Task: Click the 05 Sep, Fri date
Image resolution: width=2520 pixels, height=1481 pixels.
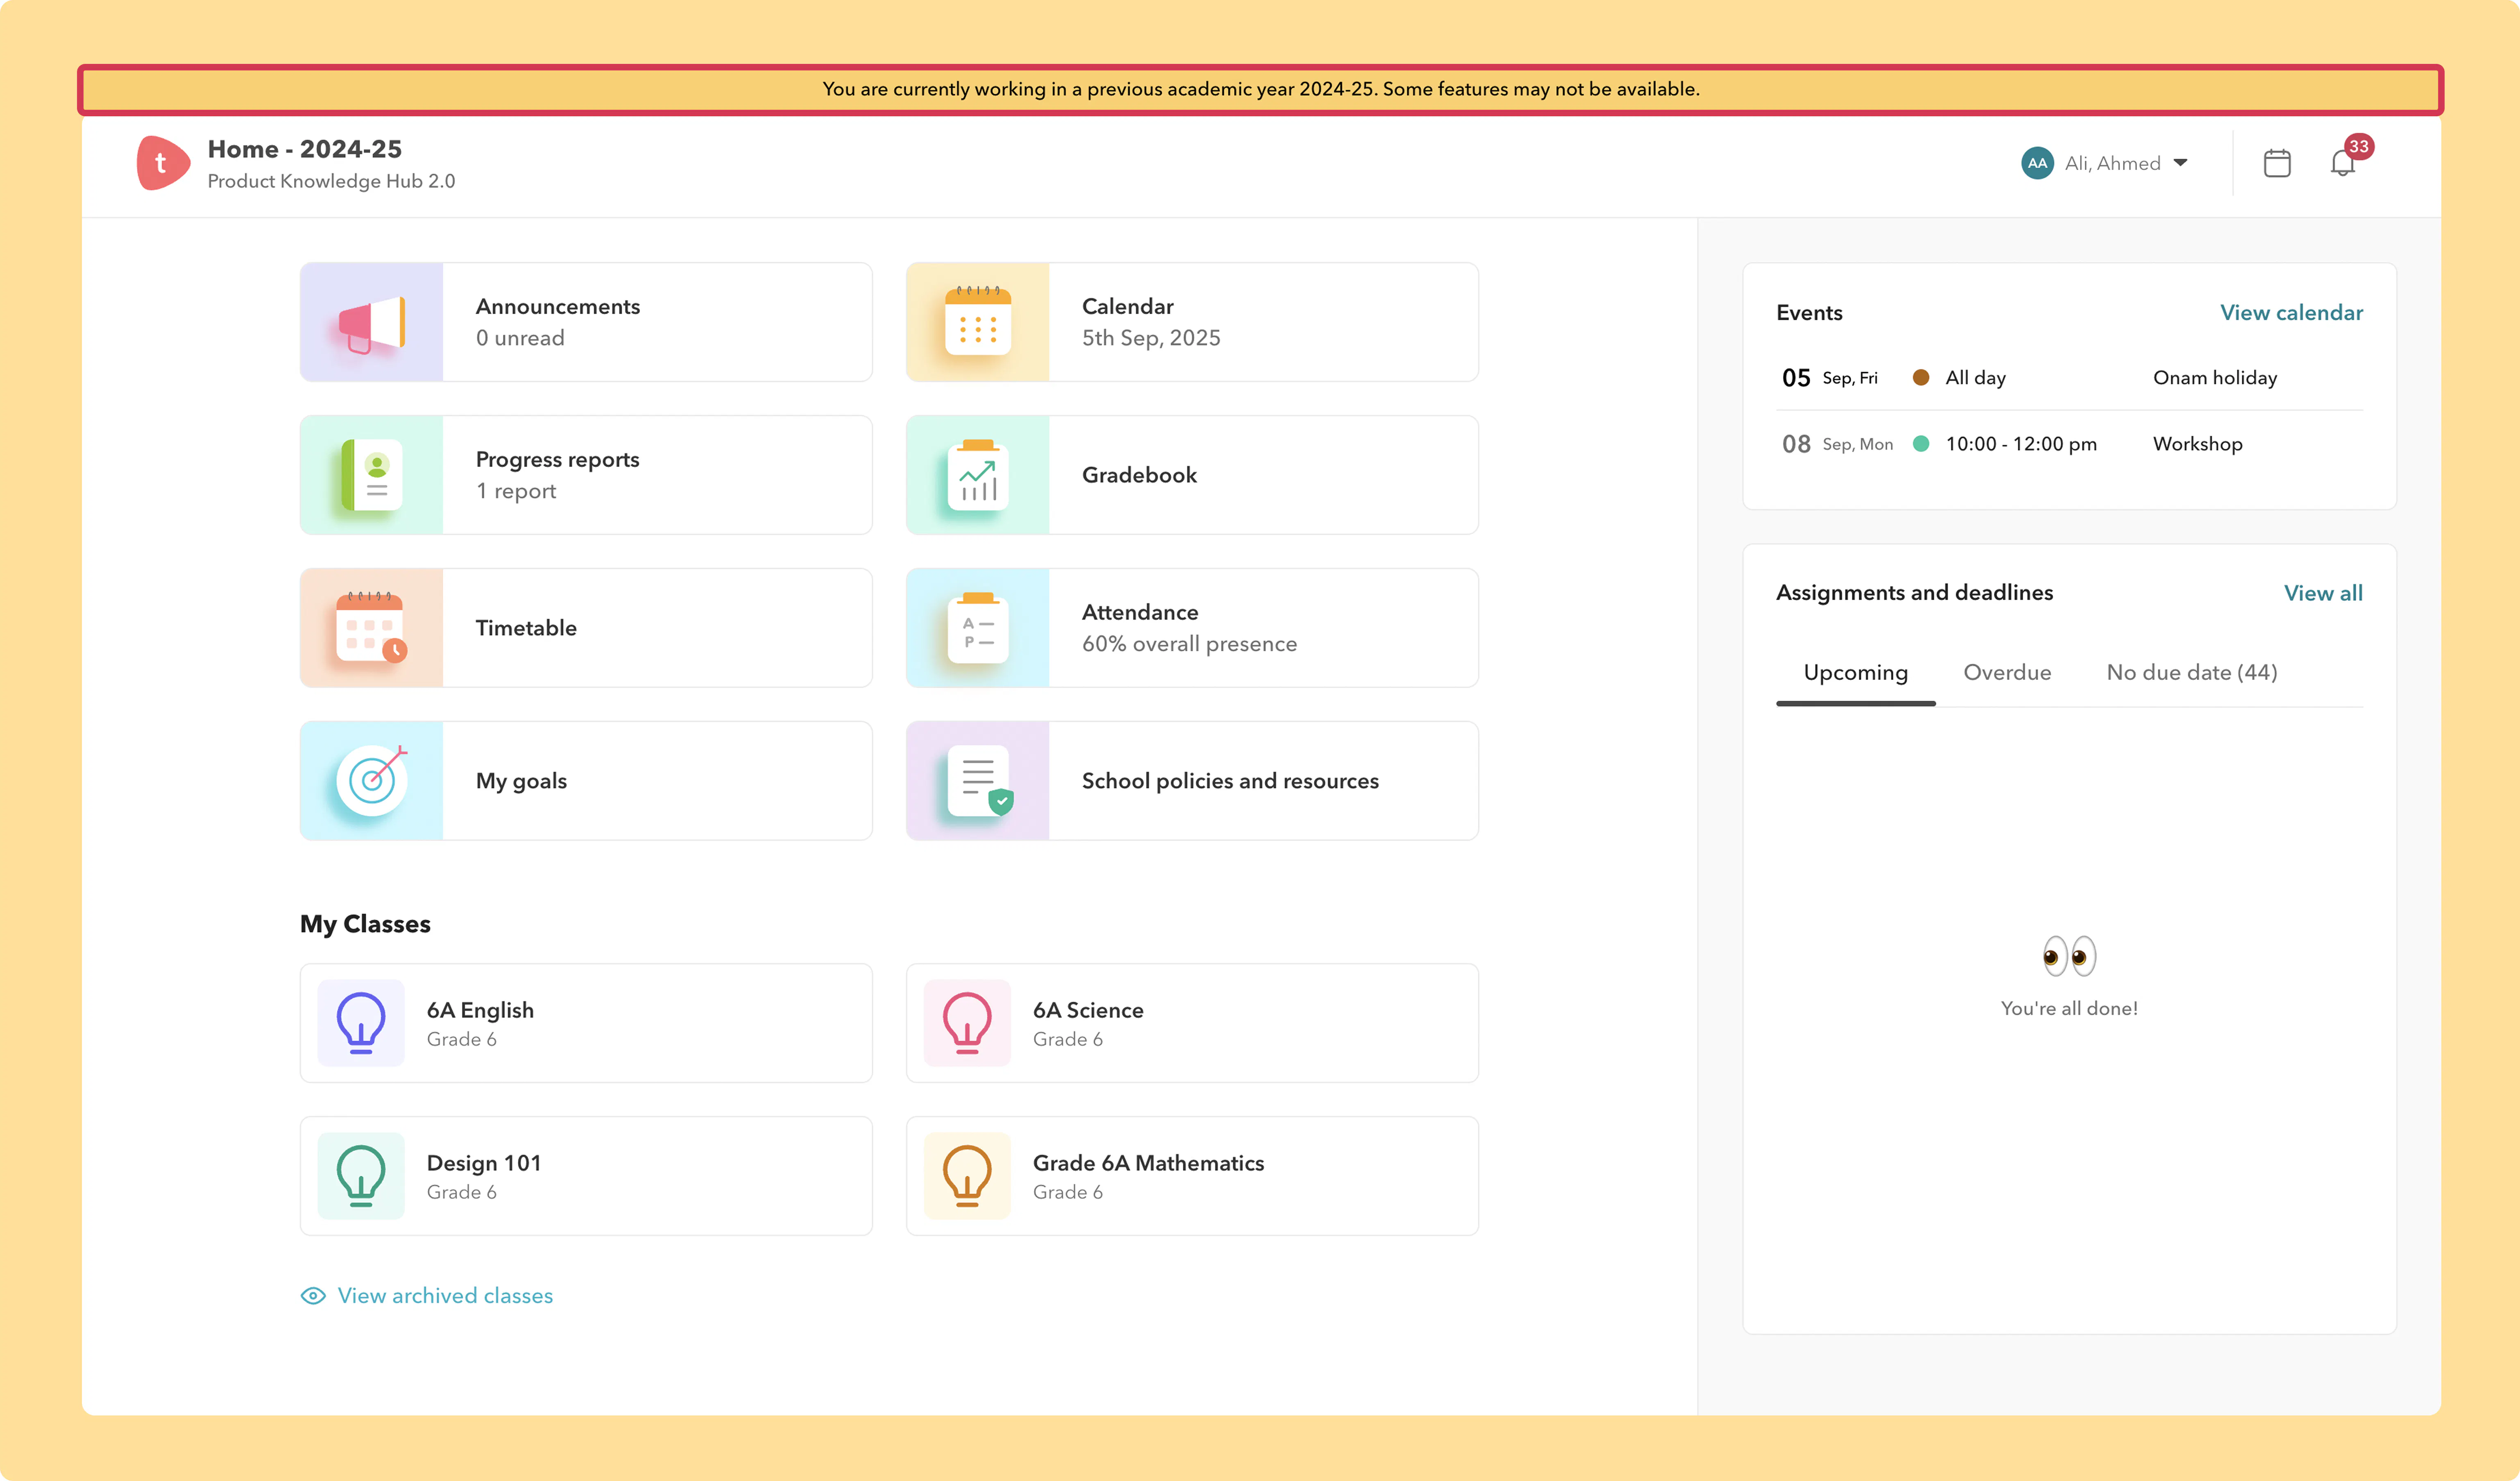Action: tap(1830, 378)
